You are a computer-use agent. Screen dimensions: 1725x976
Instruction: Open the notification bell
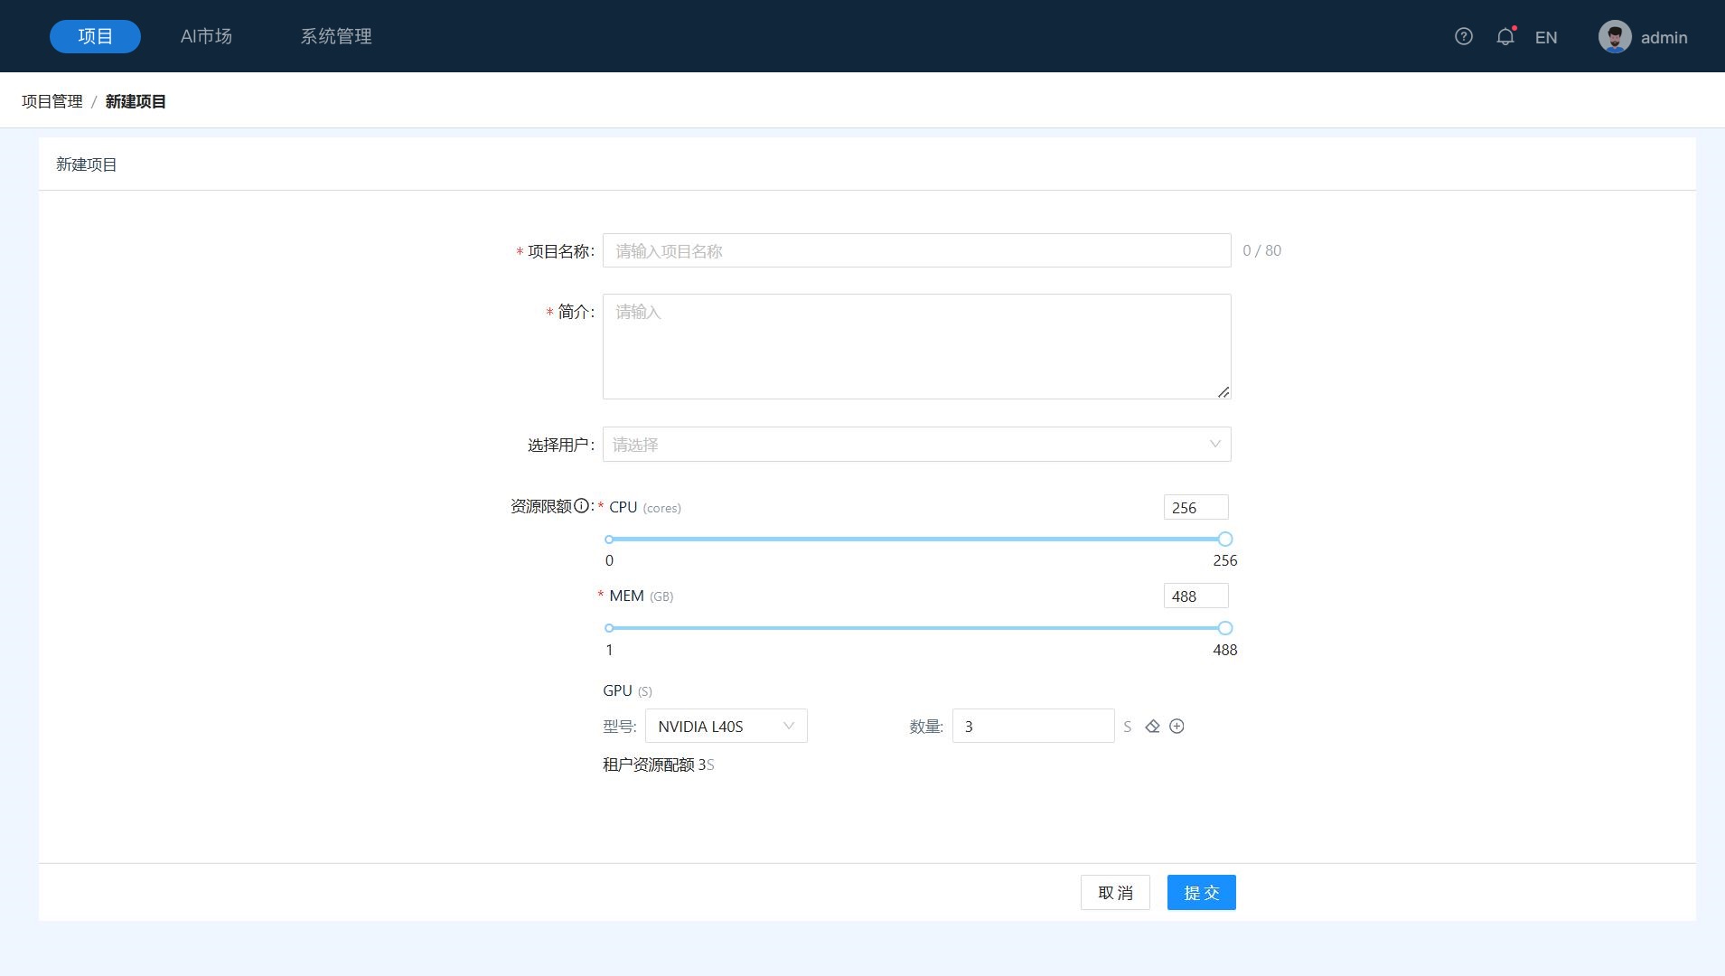coord(1505,36)
